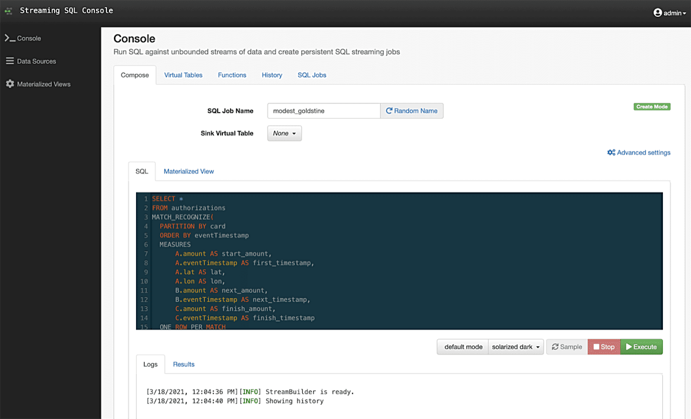This screenshot has height=419, width=691.
Task: Click the 'SELECT *' line in editor
Action: (168, 199)
